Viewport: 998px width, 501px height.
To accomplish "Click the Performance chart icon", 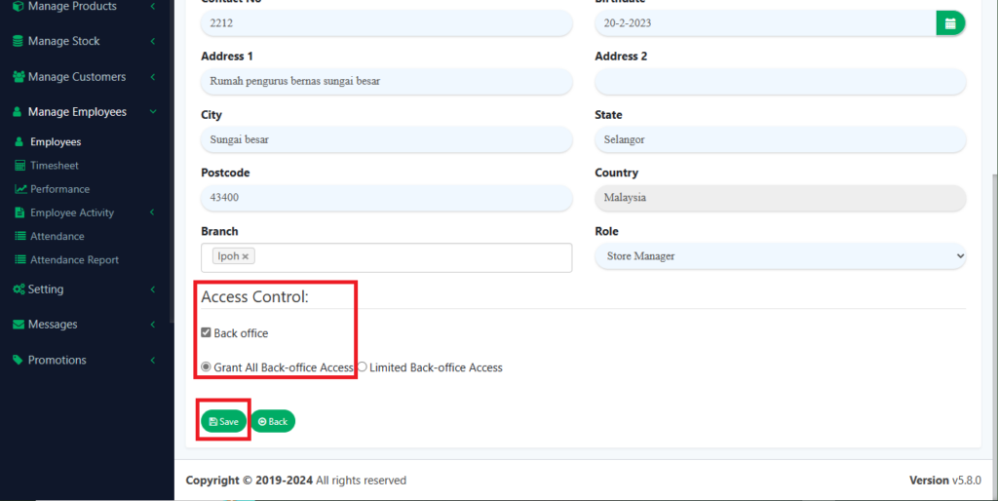I will (x=20, y=189).
